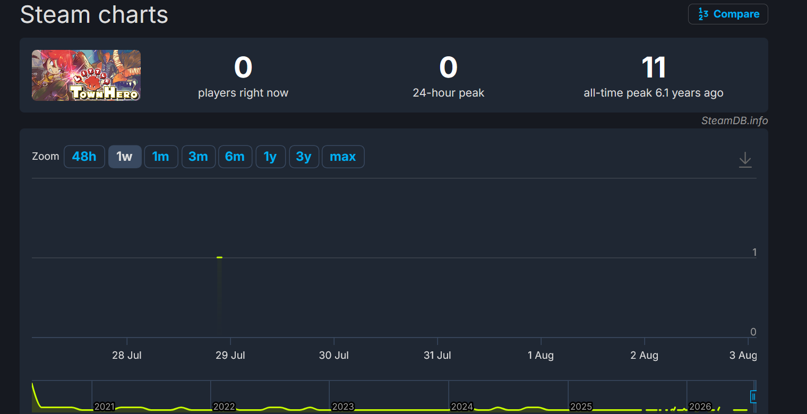This screenshot has width=807, height=414.
Task: Click the "0" above players right now
Action: [243, 67]
